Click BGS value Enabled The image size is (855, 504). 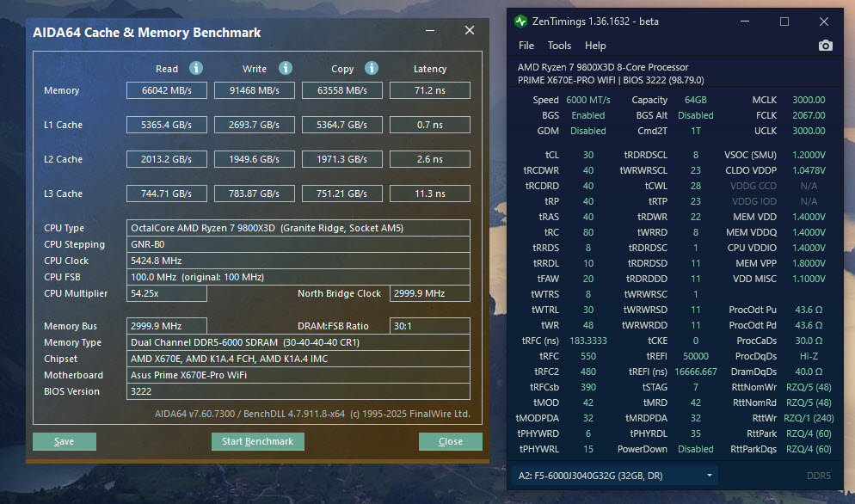click(588, 115)
